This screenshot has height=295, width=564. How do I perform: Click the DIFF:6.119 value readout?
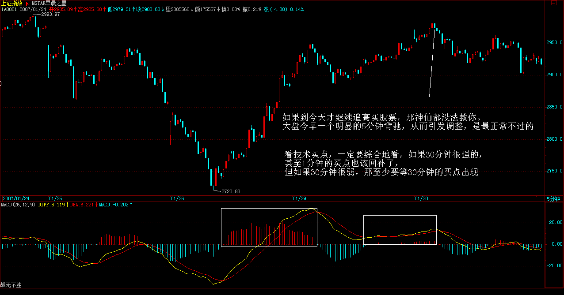(52, 205)
